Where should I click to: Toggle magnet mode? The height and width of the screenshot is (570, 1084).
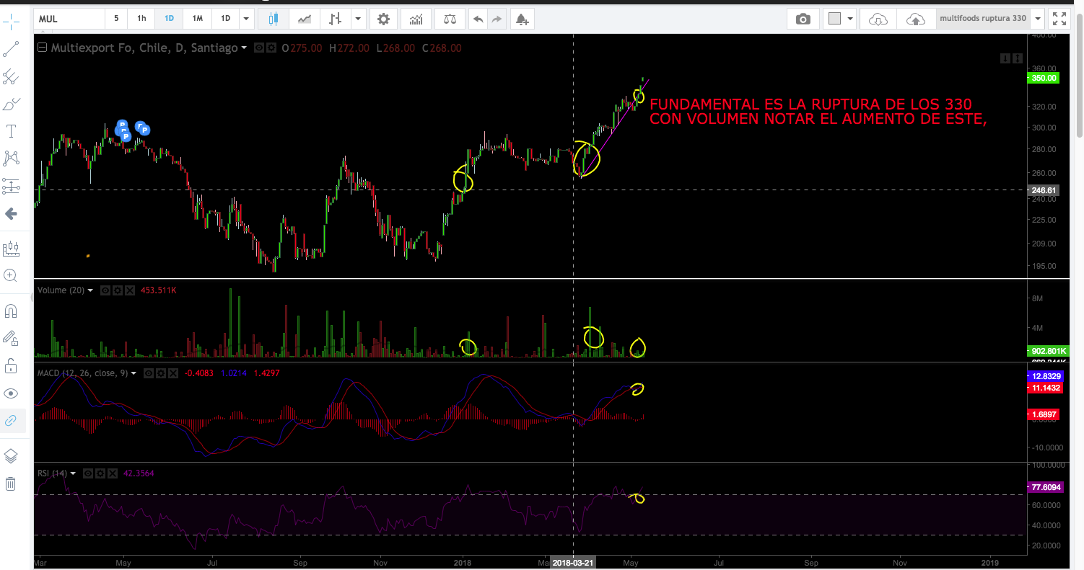pos(11,311)
